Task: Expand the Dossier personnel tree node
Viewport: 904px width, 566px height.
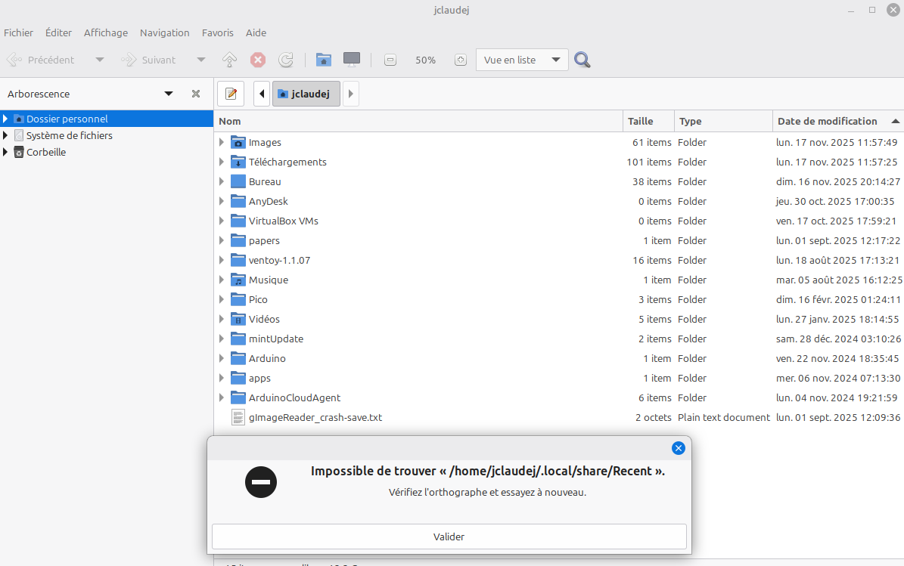Action: [5, 119]
